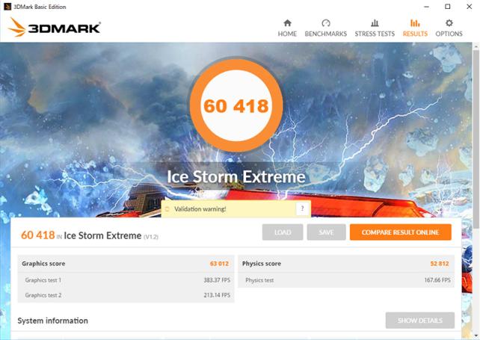Switch to the BENCHMARKS tab label
This screenshot has height=340, width=480.
coord(326,34)
